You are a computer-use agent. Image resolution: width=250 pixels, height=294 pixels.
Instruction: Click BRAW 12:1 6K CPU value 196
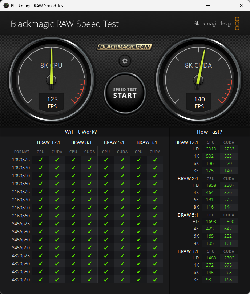(x=210, y=164)
